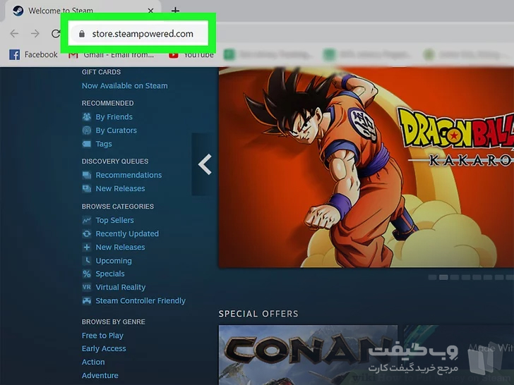Click the chart icon beside Top Sellers
The height and width of the screenshot is (385, 514).
[x=87, y=220]
